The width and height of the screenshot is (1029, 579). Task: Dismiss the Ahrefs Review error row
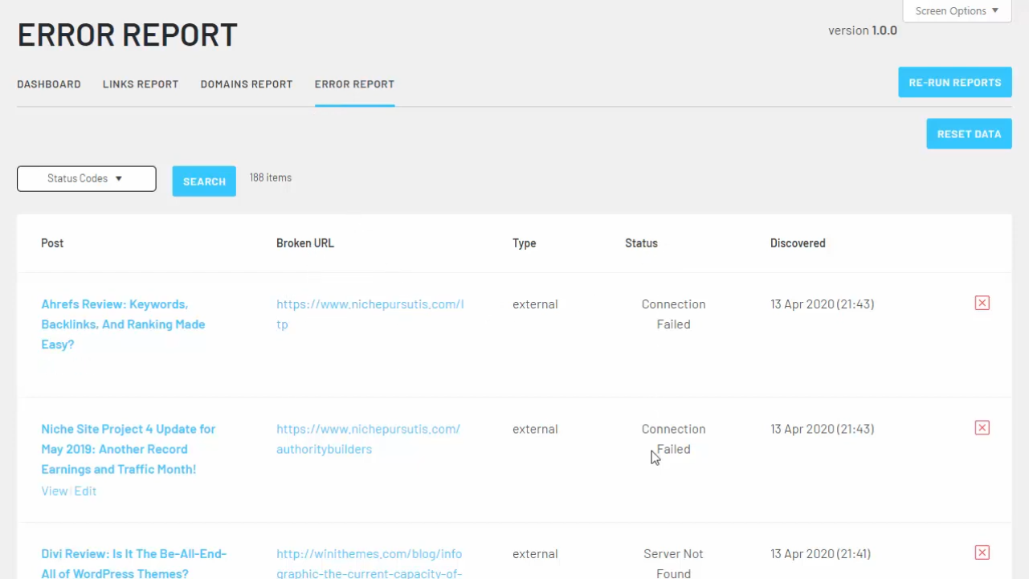click(x=982, y=303)
